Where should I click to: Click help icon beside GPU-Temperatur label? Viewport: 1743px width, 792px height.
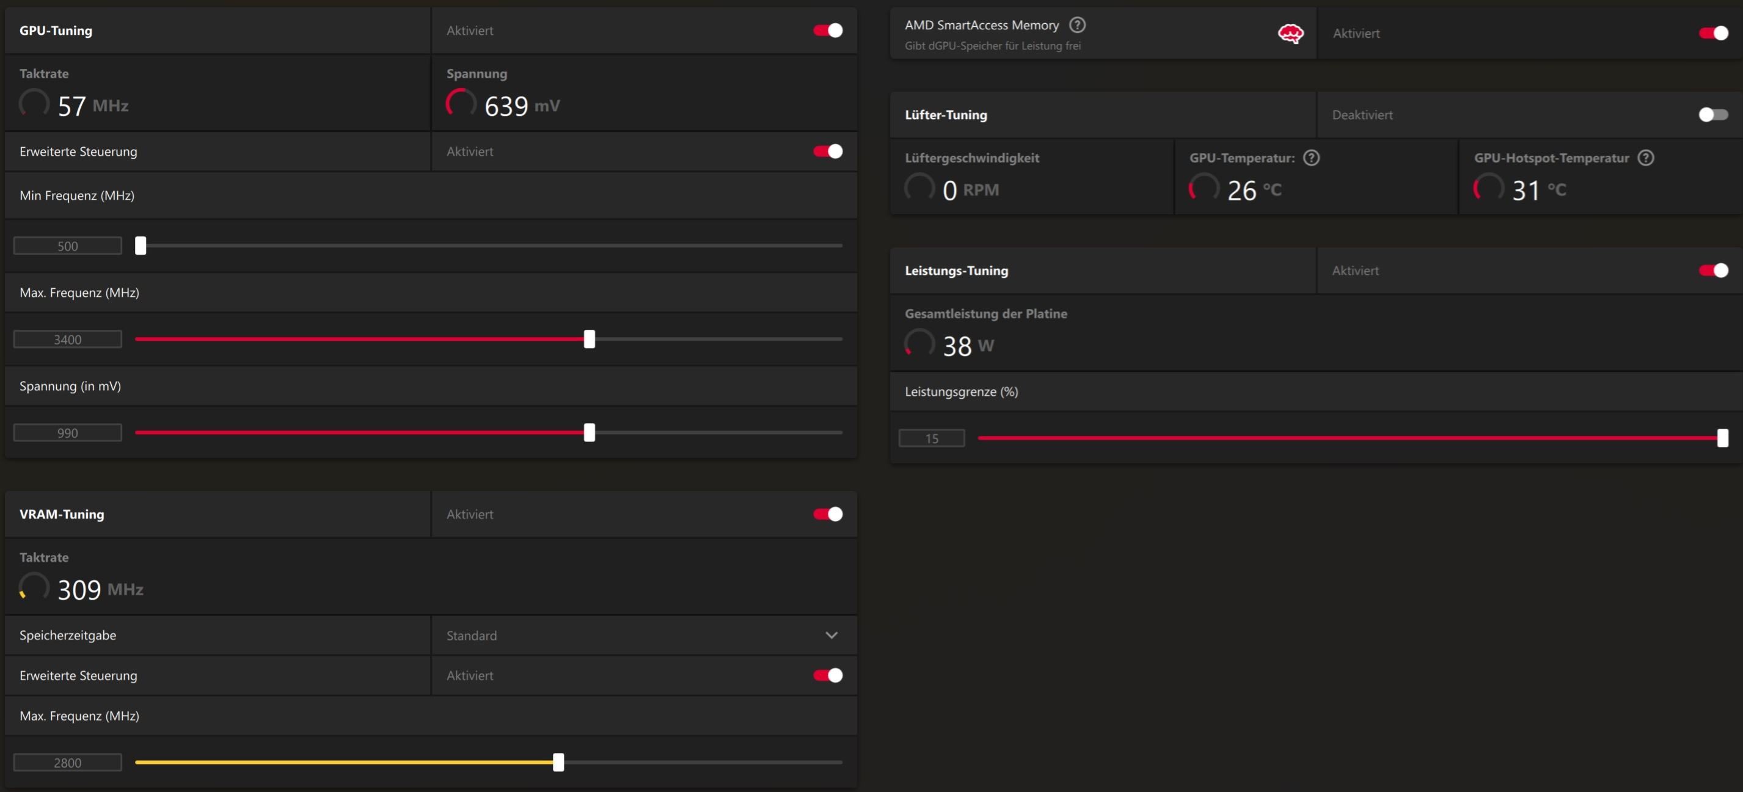pyautogui.click(x=1311, y=158)
